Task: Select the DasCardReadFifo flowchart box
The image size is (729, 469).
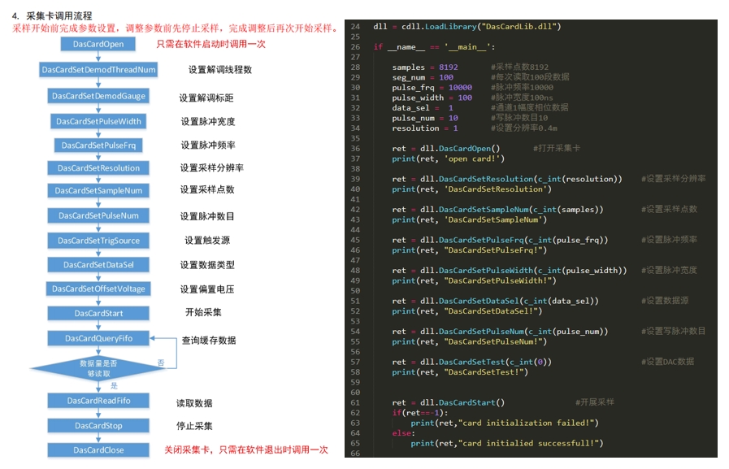Action: [98, 401]
